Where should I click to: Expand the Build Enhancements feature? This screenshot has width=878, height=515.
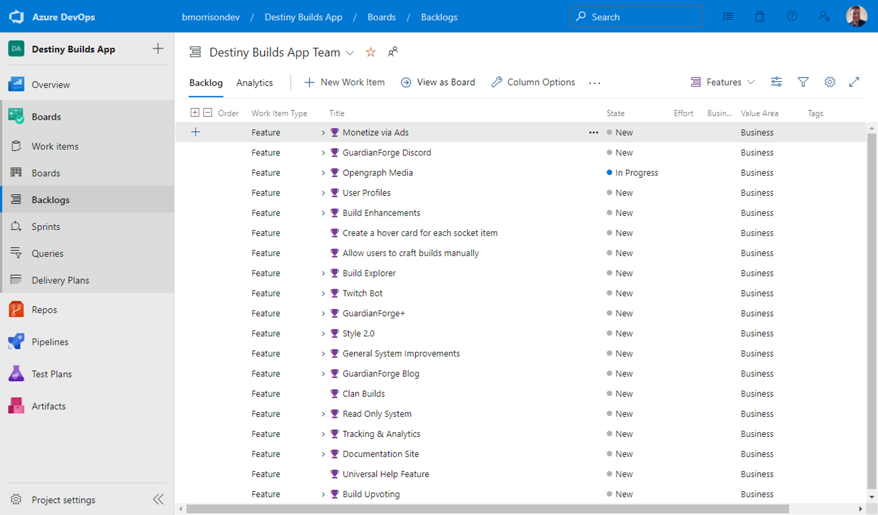(323, 213)
